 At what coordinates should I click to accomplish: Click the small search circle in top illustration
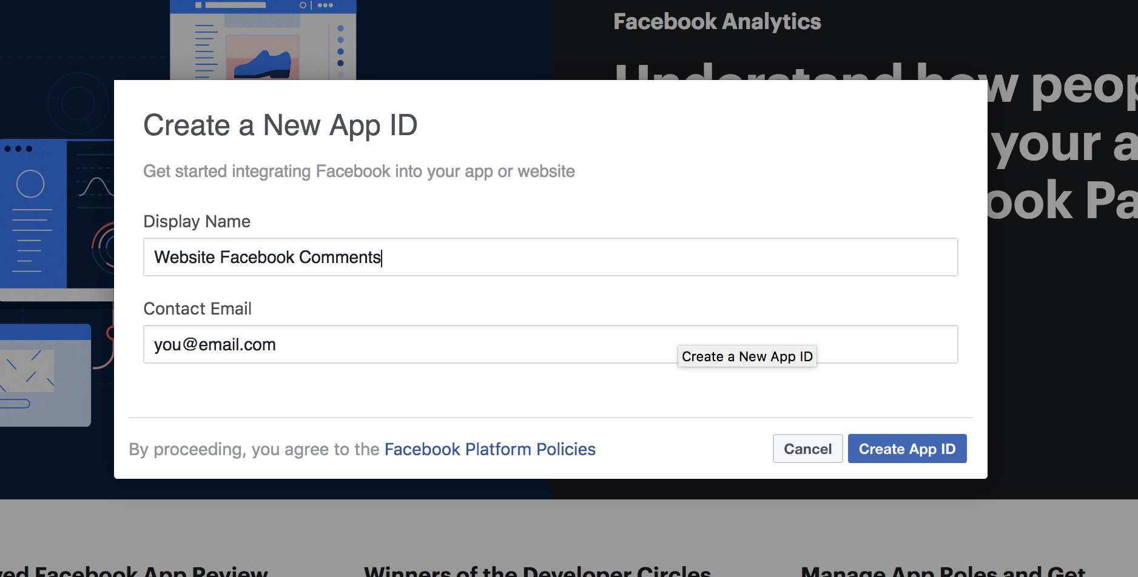(x=303, y=5)
